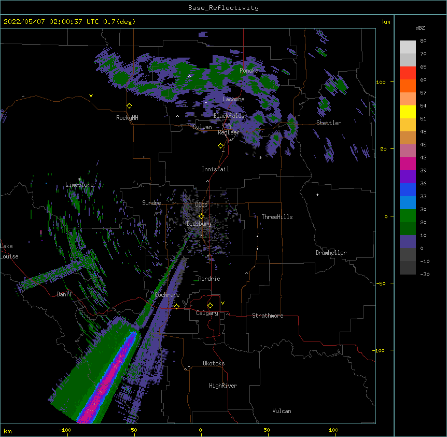Viewport: 447px width, 437px height.
Task: Click the Cochrane city label
Action: 167,295
